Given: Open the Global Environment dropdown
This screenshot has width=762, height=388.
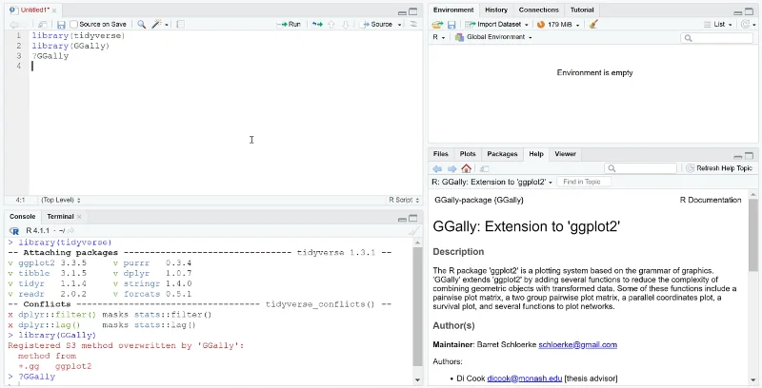Looking at the screenshot, I should tap(493, 37).
